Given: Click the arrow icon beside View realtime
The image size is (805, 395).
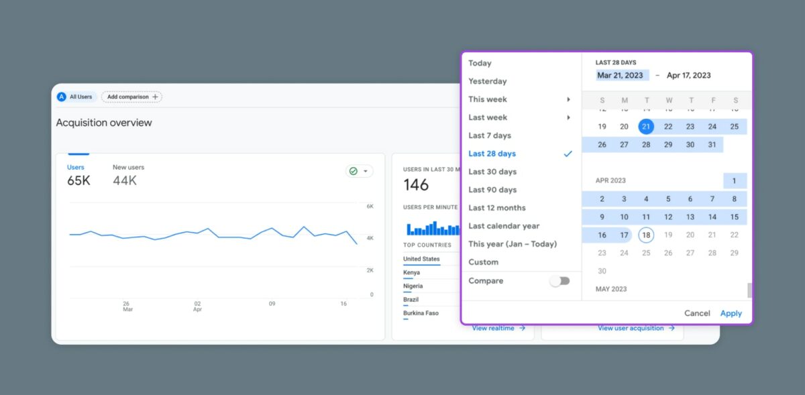Looking at the screenshot, I should [523, 328].
